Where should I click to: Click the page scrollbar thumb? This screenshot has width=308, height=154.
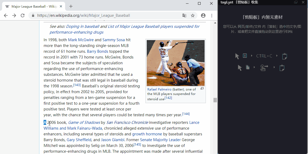pos(215,100)
